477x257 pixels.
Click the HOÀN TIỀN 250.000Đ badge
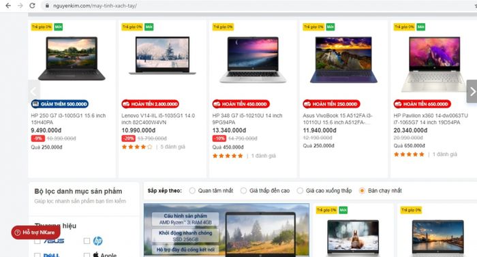coord(331,104)
